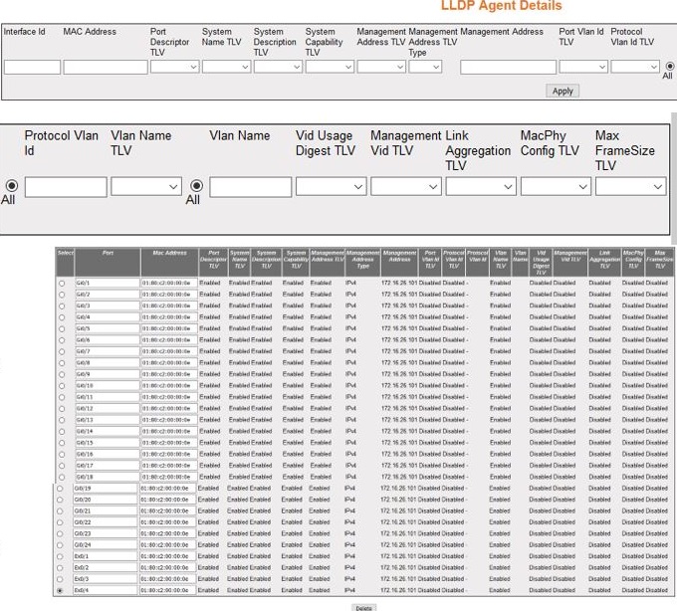This screenshot has height=611, width=677.
Task: Click the Vlan Name input field
Action: [x=250, y=186]
